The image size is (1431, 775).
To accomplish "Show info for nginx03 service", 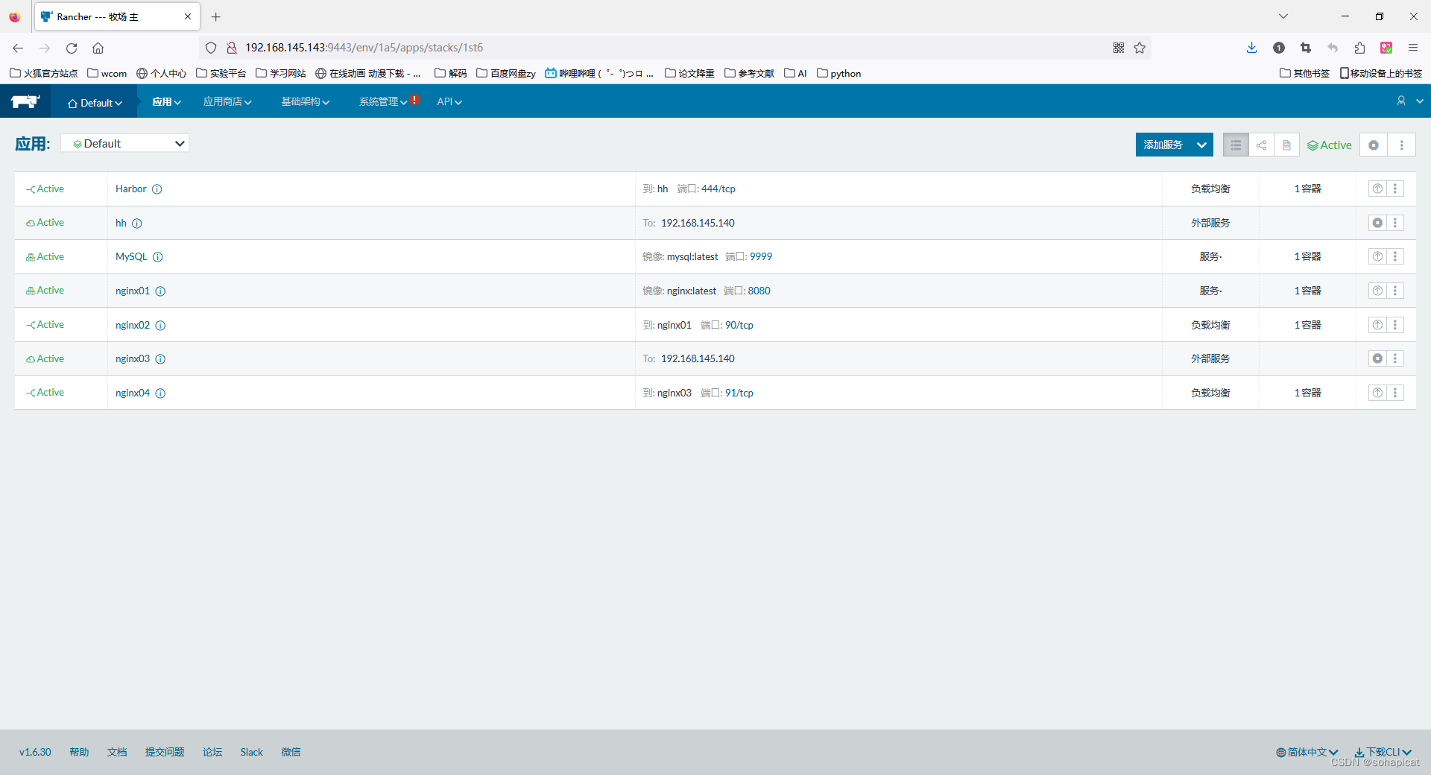I will point(160,359).
